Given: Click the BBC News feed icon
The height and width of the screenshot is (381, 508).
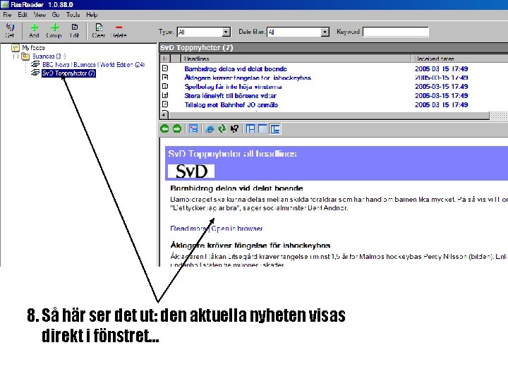Looking at the screenshot, I should [x=35, y=64].
